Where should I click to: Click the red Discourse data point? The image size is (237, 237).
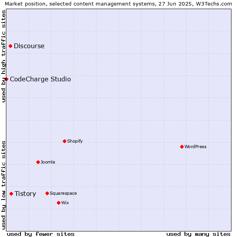click(x=10, y=46)
